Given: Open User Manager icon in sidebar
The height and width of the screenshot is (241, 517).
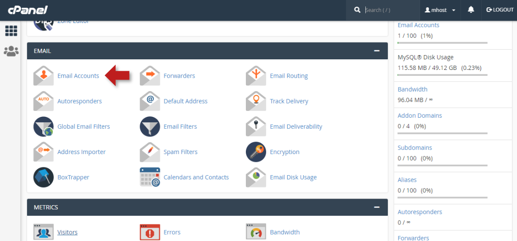Looking at the screenshot, I should 11,51.
